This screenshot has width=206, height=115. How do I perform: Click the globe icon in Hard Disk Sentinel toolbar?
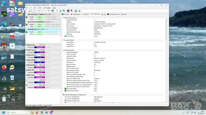52,11
